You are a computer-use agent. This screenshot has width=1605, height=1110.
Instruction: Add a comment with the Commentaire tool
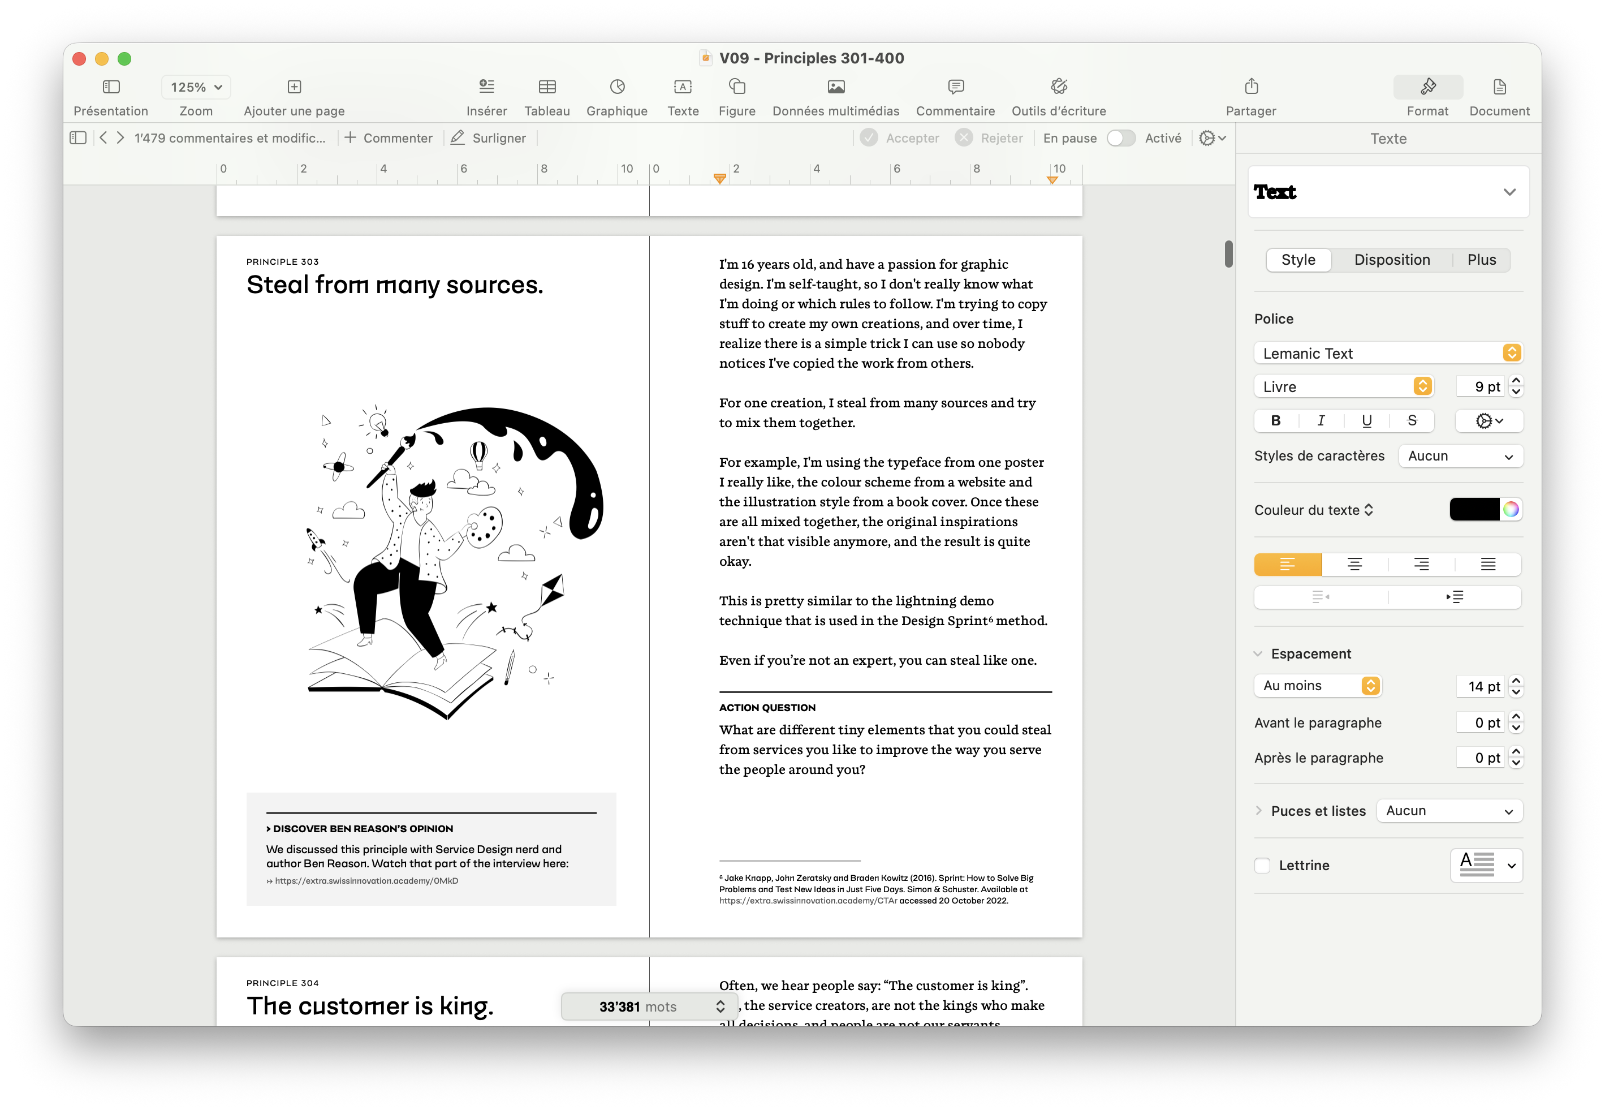click(955, 95)
